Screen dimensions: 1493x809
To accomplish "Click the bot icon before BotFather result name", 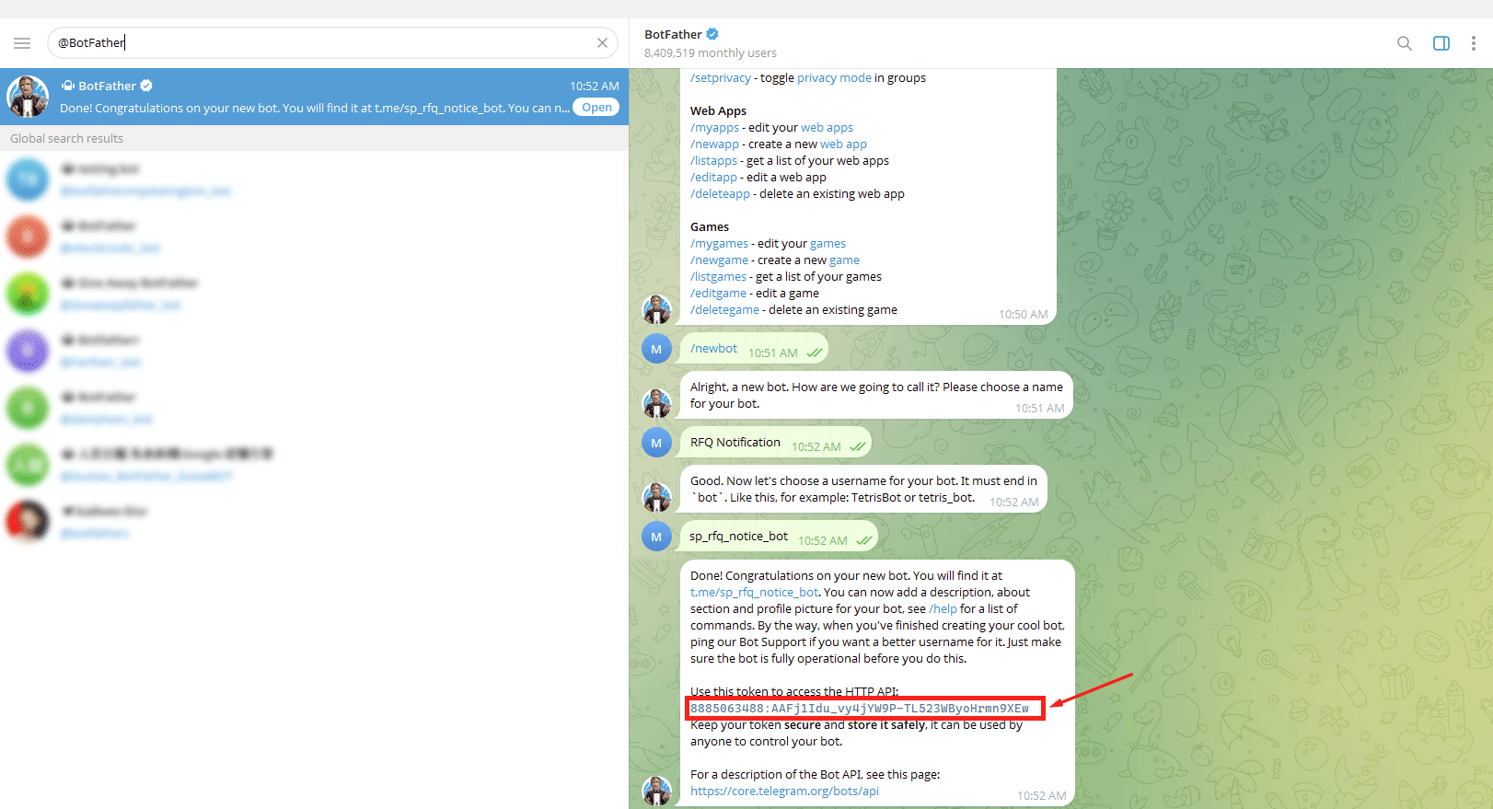I will point(67,86).
